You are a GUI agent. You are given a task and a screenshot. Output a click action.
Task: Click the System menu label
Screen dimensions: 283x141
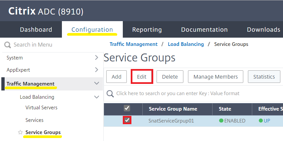point(15,58)
